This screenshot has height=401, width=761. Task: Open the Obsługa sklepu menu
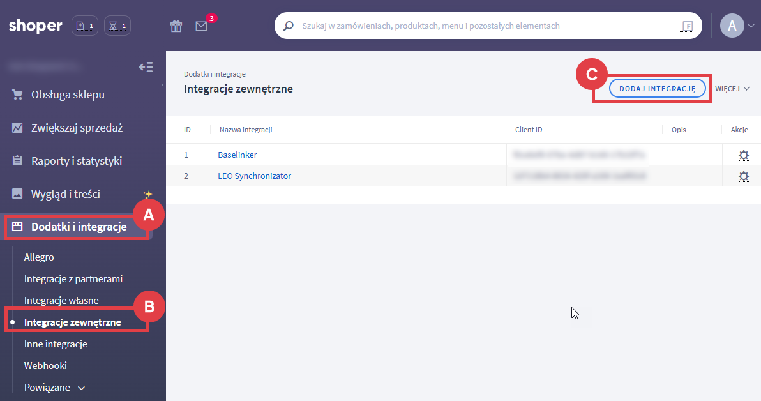(x=68, y=95)
